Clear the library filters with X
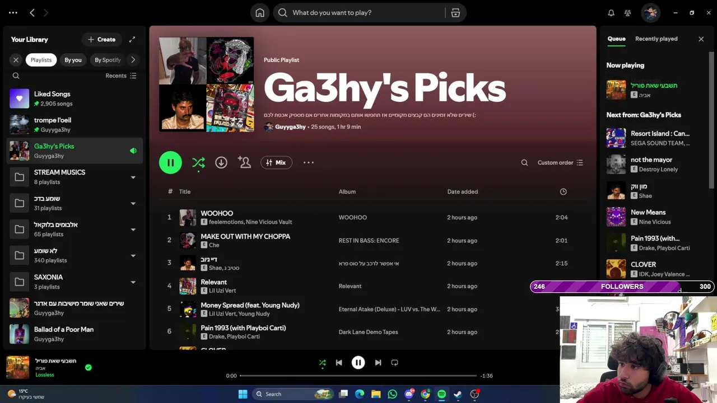The image size is (717, 403). pos(16,60)
